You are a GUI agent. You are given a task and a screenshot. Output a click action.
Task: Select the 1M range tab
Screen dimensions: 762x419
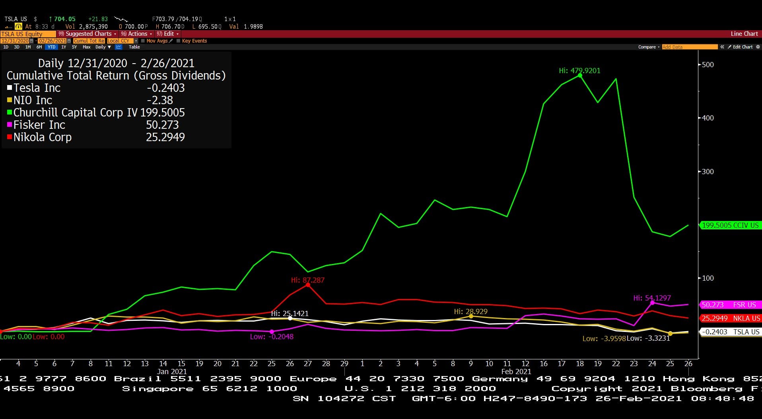pyautogui.click(x=28, y=47)
